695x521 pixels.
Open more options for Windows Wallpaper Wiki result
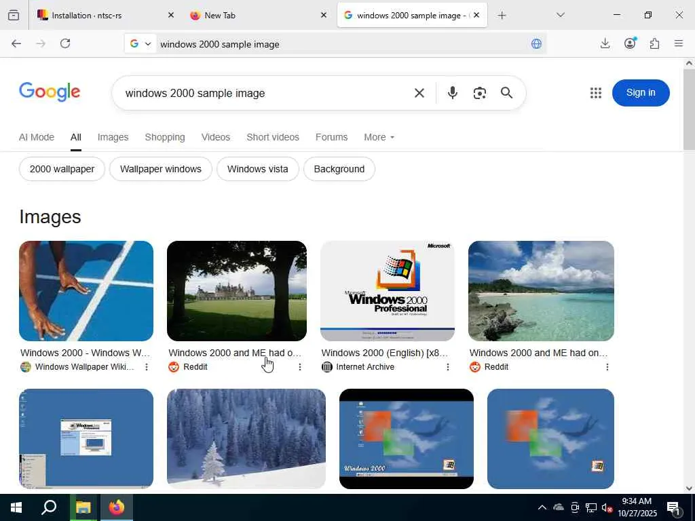(x=147, y=367)
